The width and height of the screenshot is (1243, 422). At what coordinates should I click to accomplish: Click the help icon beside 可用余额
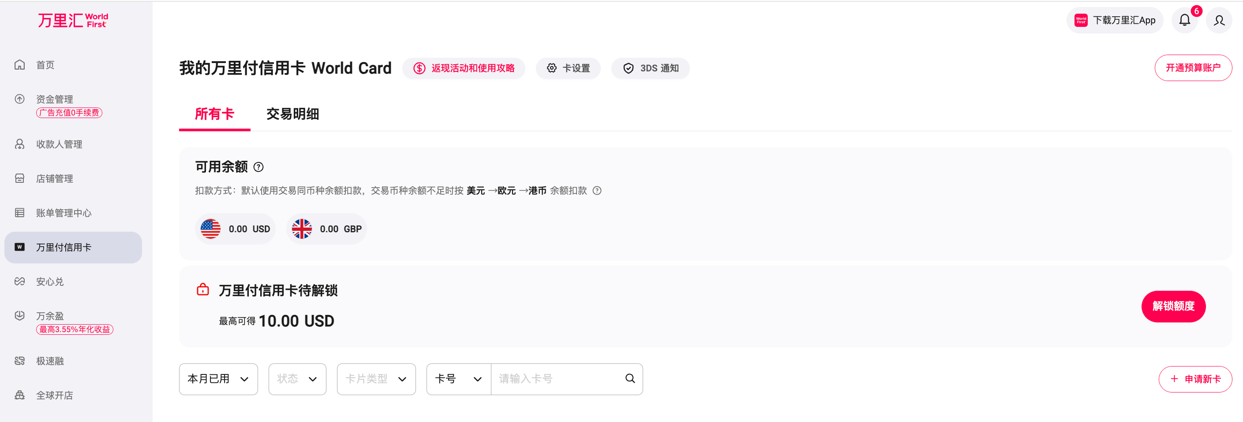(x=258, y=167)
